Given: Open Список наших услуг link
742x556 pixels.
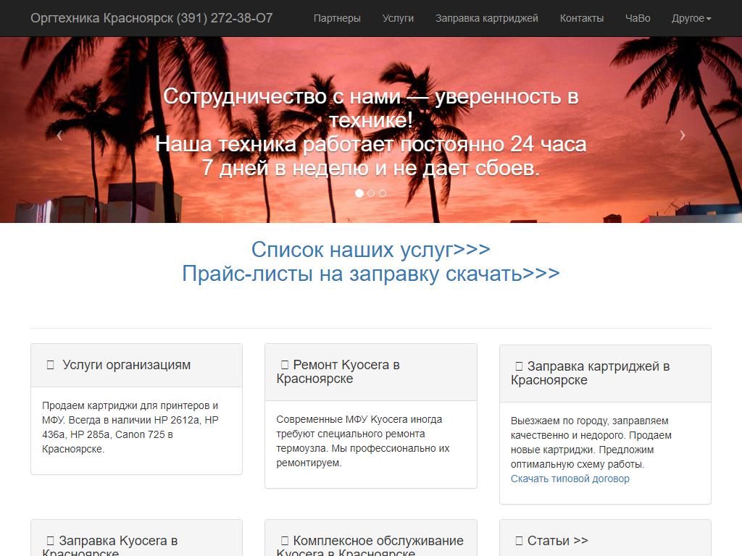Looking at the screenshot, I should 370,249.
